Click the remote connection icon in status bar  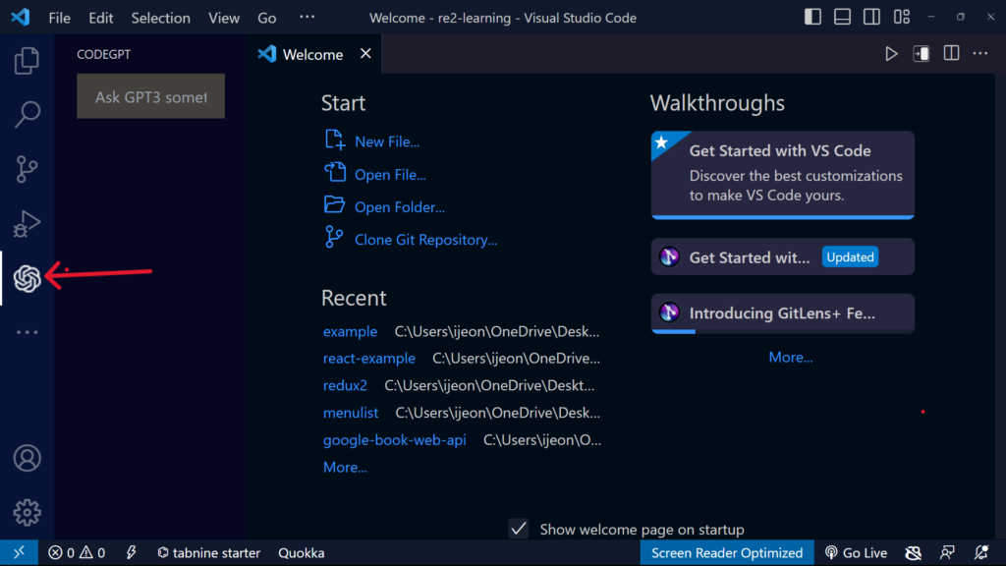[18, 552]
